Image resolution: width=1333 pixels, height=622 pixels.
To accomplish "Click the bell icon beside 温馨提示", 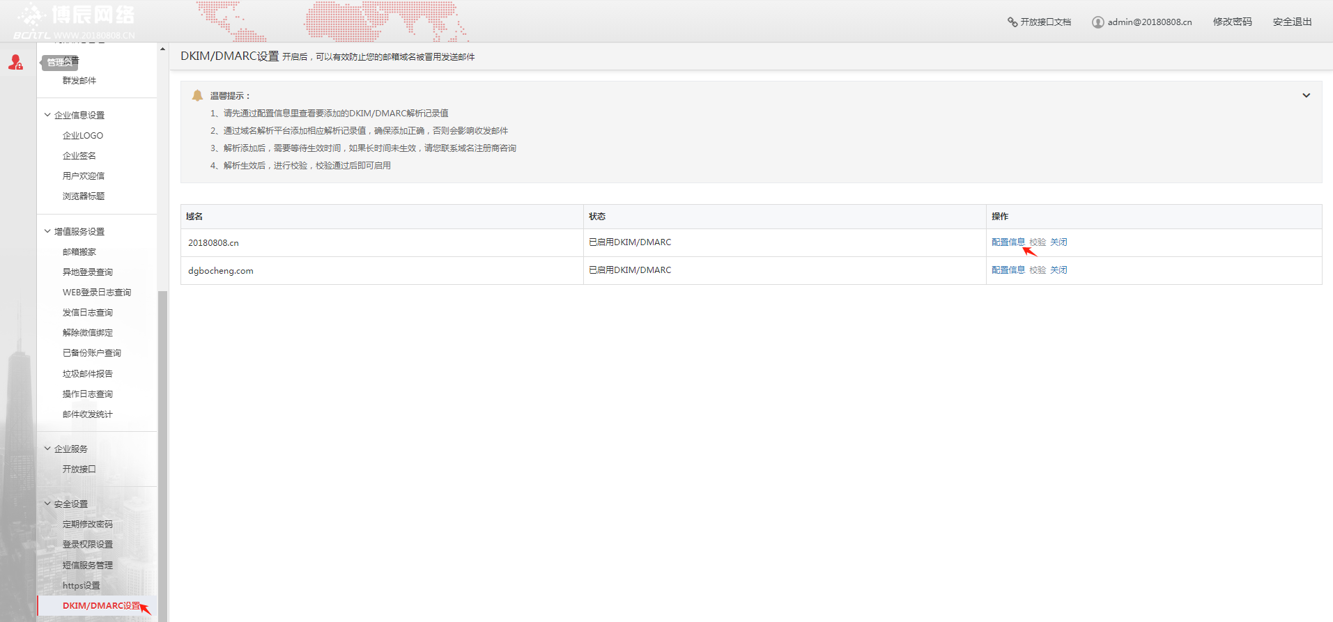I will 197,95.
